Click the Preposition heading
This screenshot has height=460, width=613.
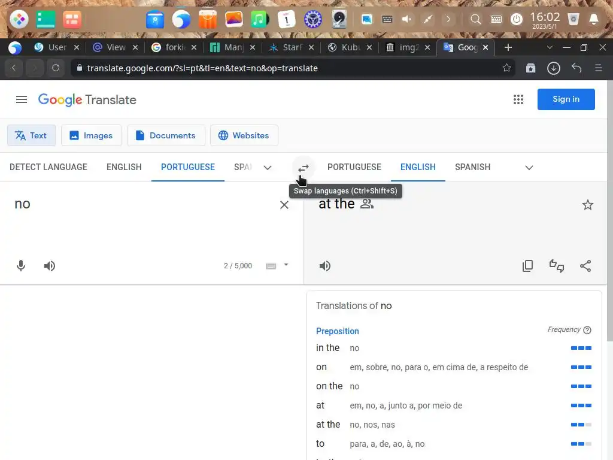tap(338, 331)
